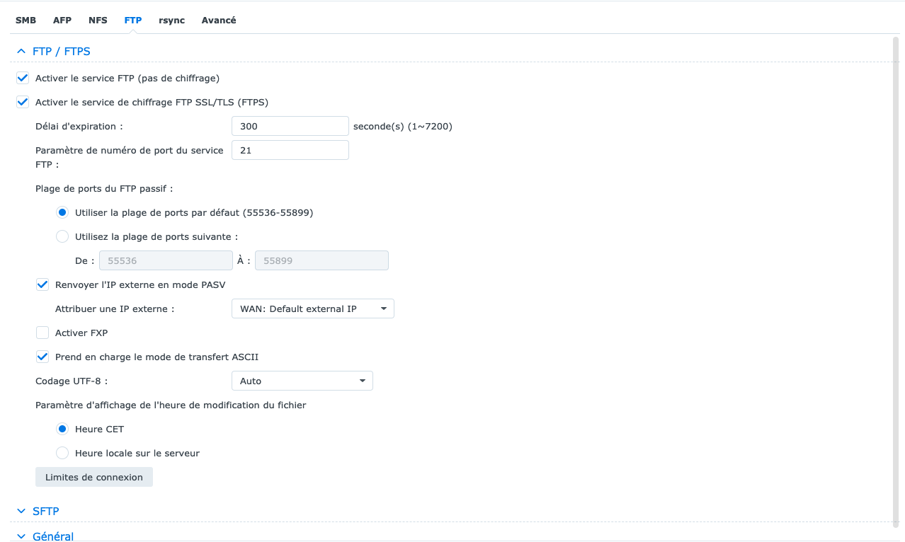Screen dimensions: 905x542
Task: Open the WAN external IP dropdown
Action: [x=312, y=309]
